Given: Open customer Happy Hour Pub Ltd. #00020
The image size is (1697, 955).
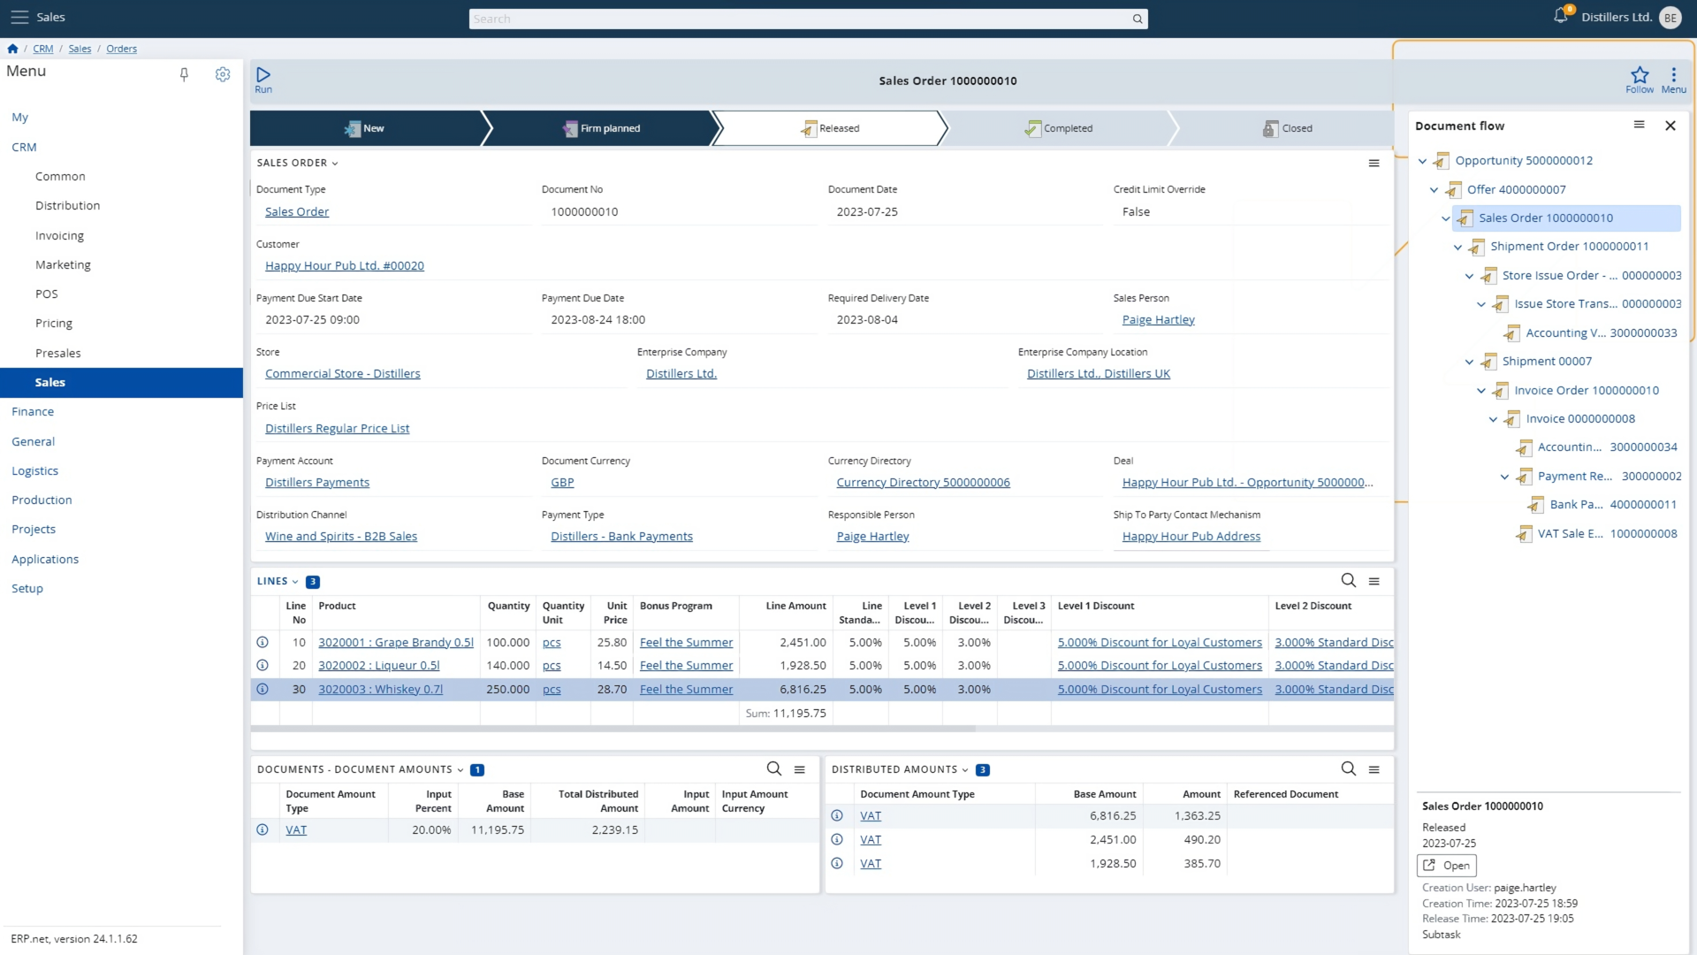Looking at the screenshot, I should (x=344, y=265).
